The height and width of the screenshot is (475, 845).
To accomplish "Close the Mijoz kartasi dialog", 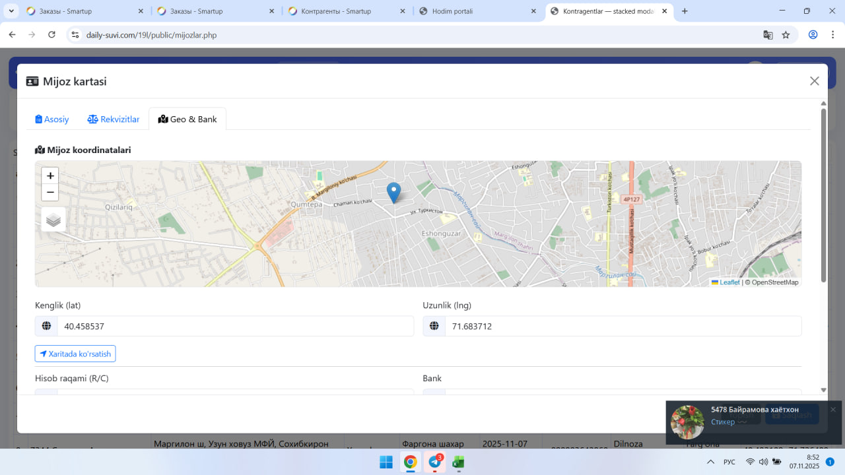I will coord(814,81).
